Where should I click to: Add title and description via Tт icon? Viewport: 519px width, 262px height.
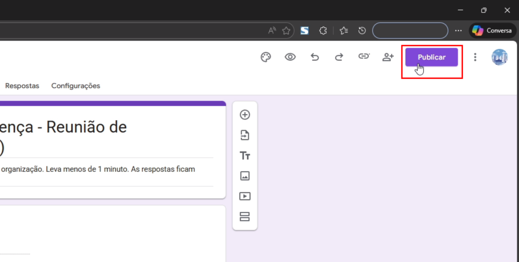[x=245, y=156]
